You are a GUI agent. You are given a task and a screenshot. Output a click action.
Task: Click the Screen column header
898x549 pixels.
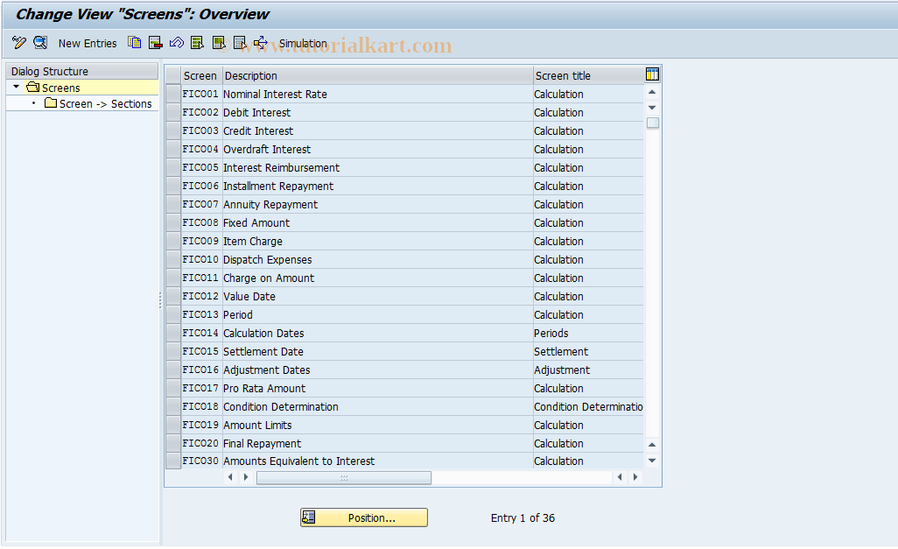click(x=200, y=75)
